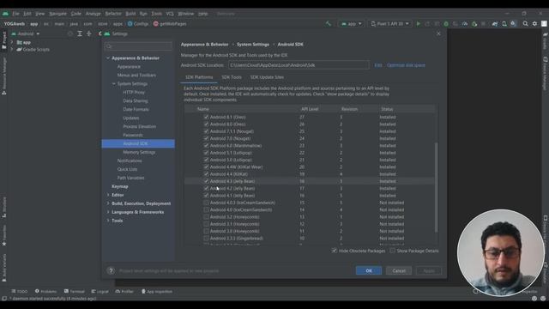
Task: Collapse System Settings tree node
Action: click(114, 84)
